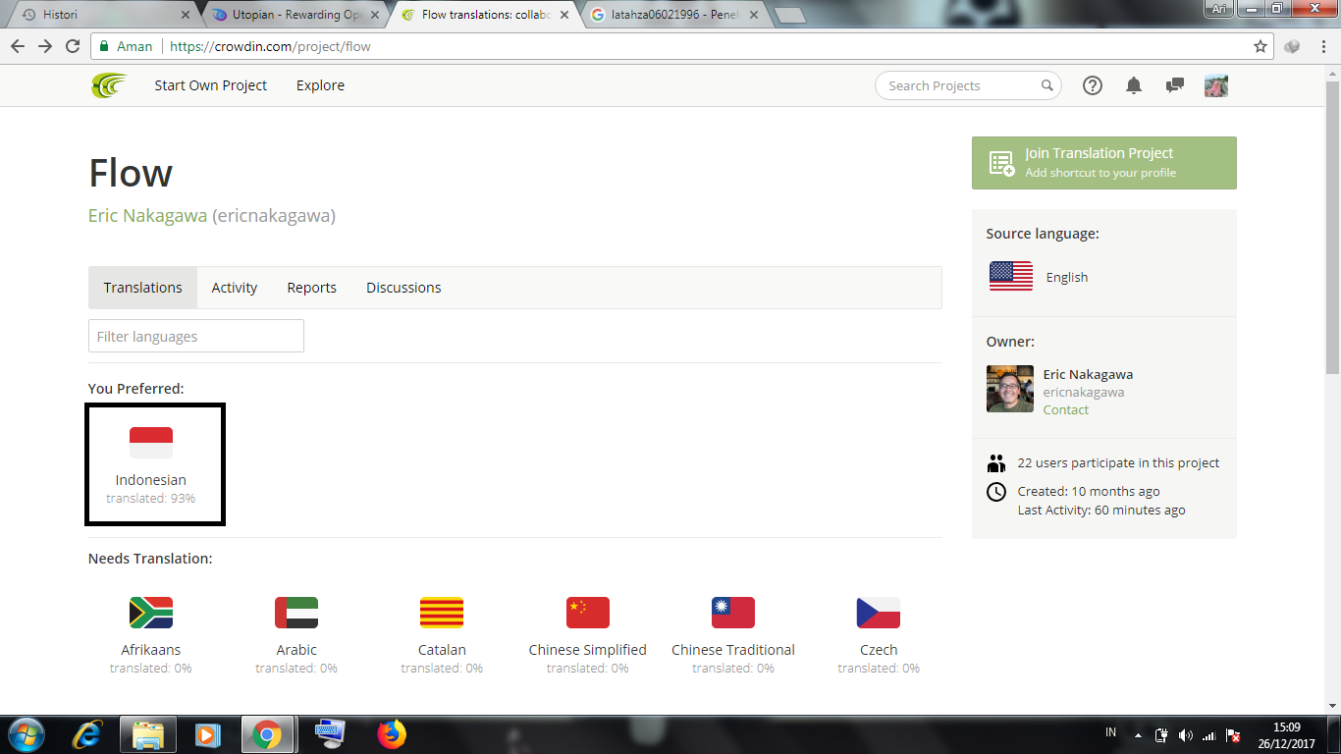1341x754 pixels.
Task: Launch Internet Explorer from taskbar
Action: [88, 734]
